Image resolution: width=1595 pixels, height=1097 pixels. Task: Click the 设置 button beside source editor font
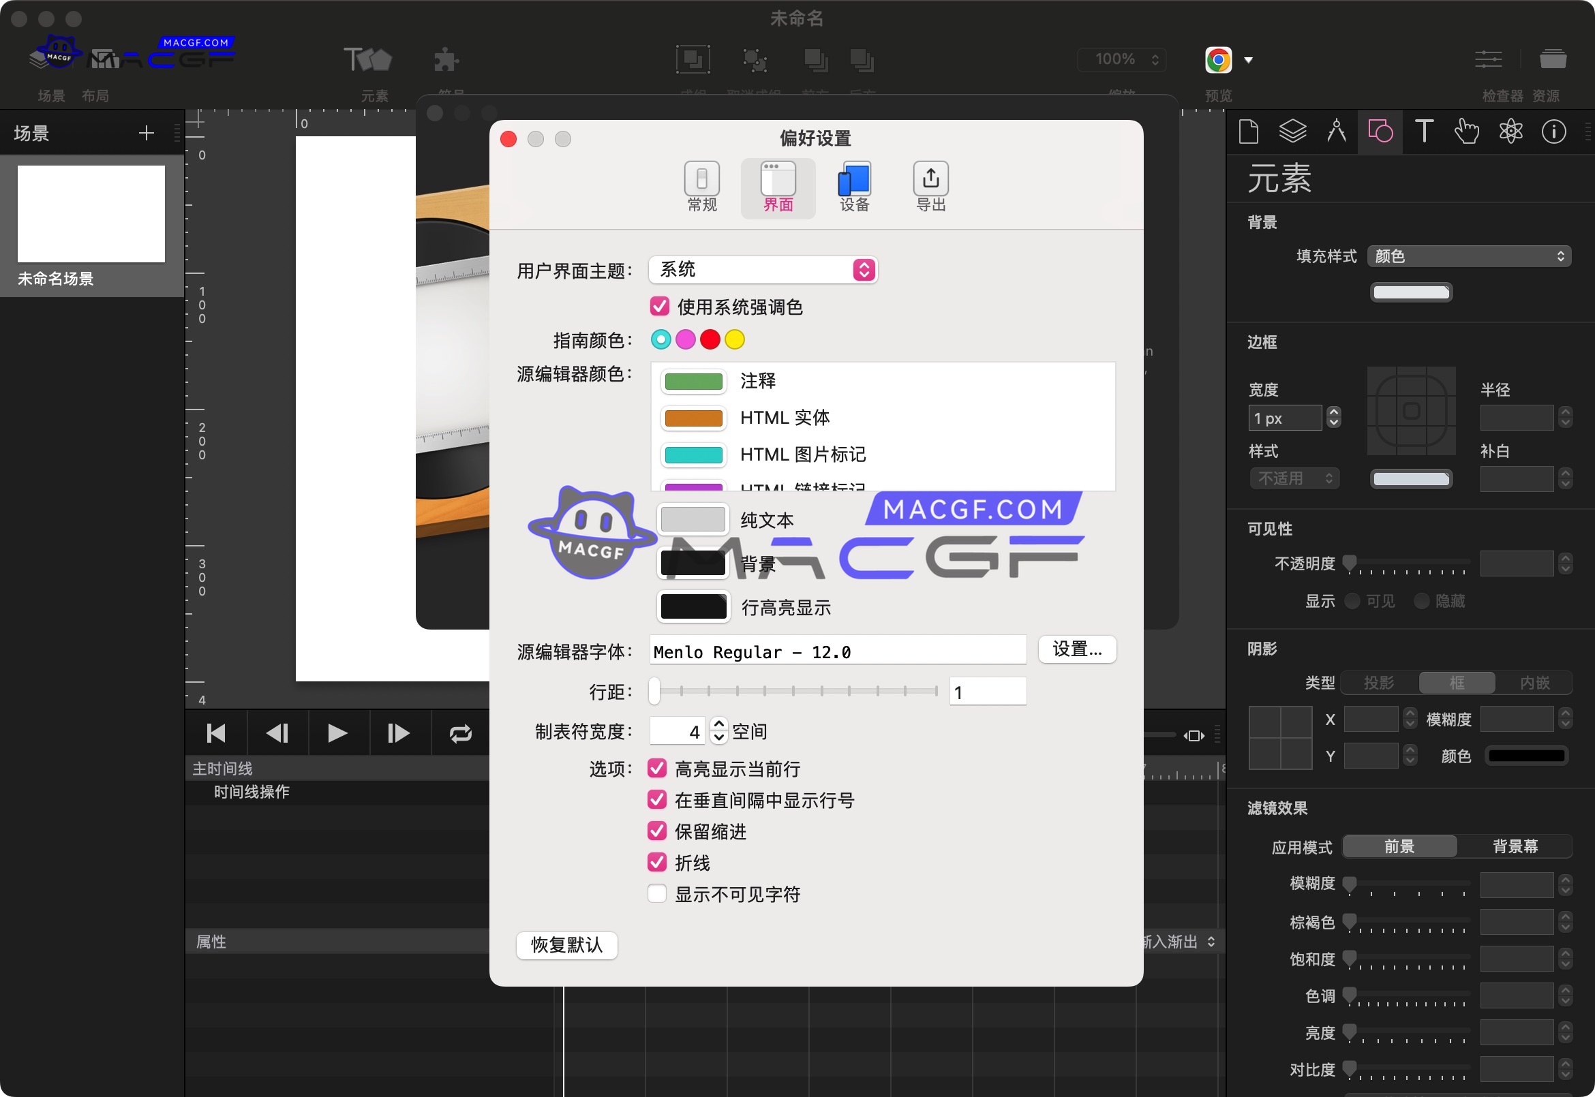(x=1077, y=649)
